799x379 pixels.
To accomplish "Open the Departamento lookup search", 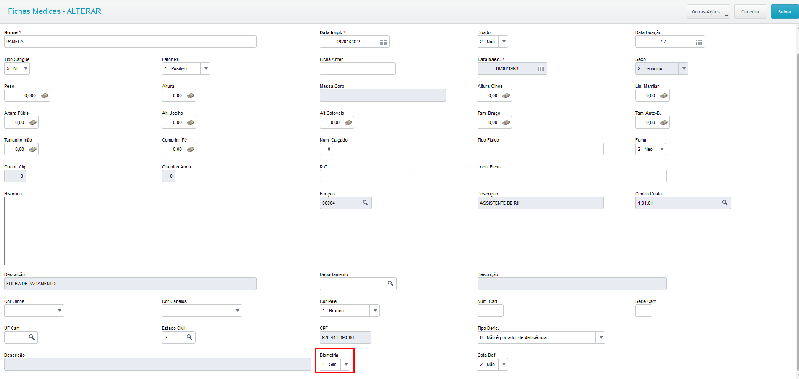I will pos(390,283).
